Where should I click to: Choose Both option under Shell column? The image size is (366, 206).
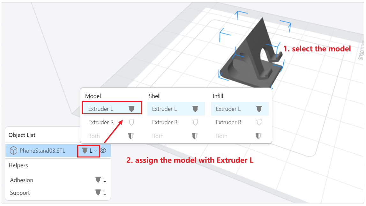176,136
